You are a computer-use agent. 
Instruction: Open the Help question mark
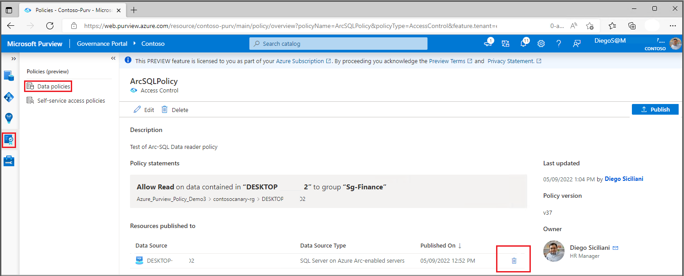click(558, 44)
